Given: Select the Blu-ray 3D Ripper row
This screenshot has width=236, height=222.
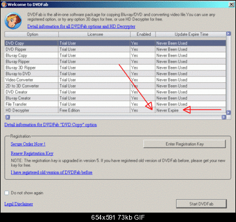Looking at the screenshot, I should point(115,68).
